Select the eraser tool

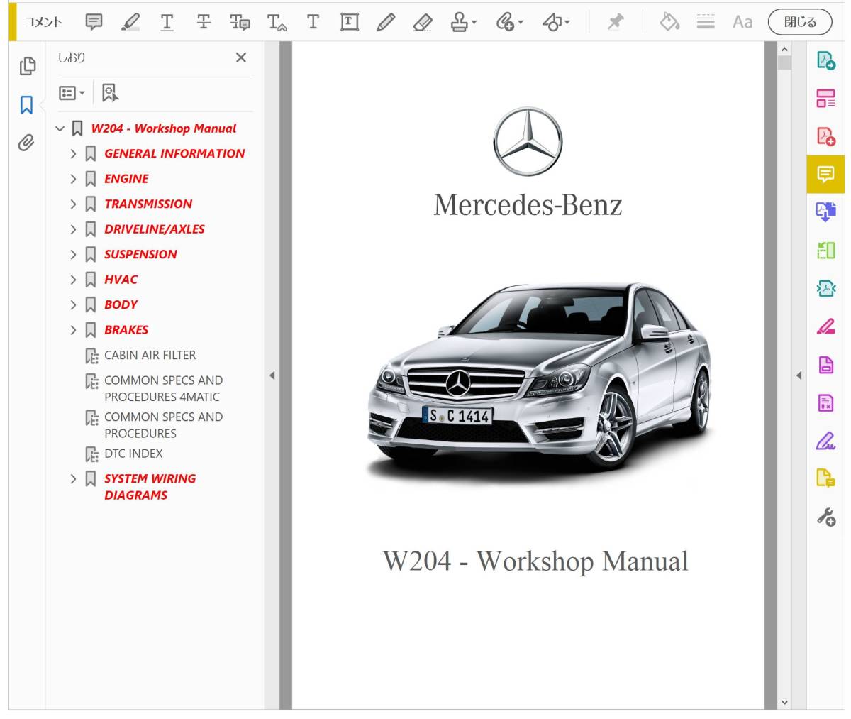click(x=423, y=23)
